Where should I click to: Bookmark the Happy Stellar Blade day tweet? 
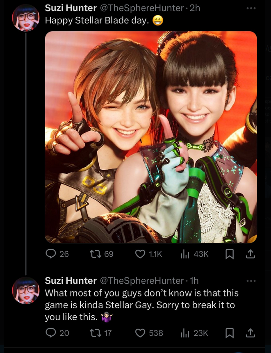tap(230, 254)
